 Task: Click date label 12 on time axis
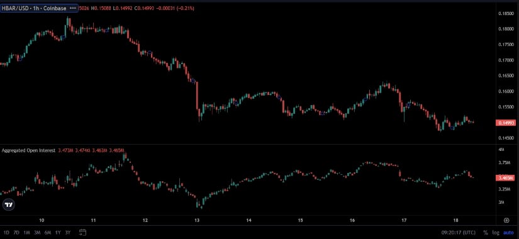click(x=145, y=220)
